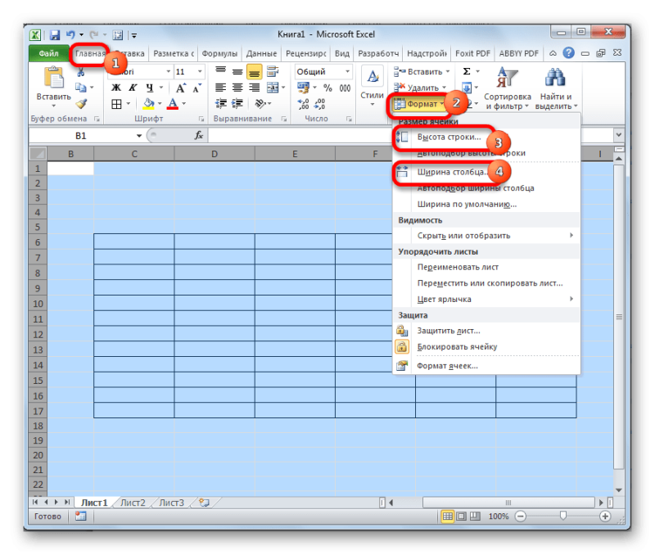Toggle underline formatting (Ч)
This screenshot has height=555, width=655.
click(x=150, y=88)
